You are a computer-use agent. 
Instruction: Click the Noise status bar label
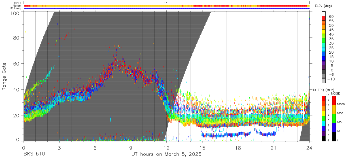(17, 6)
